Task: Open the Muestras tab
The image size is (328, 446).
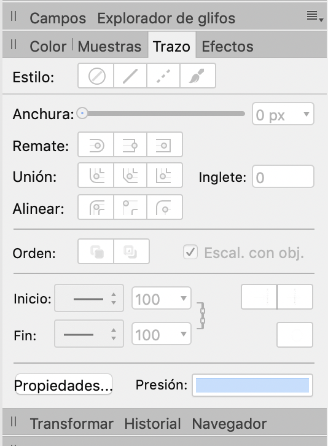Action: [x=109, y=46]
